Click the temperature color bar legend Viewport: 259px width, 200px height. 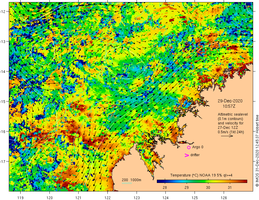pos(202,181)
